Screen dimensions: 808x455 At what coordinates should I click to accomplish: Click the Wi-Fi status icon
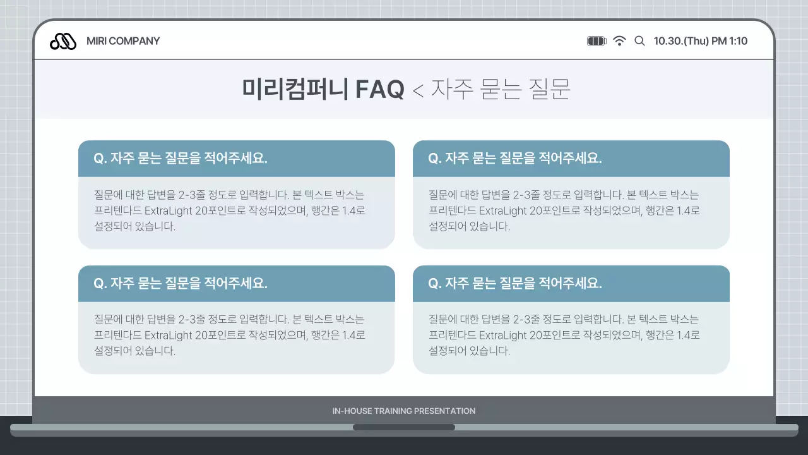[x=619, y=40]
